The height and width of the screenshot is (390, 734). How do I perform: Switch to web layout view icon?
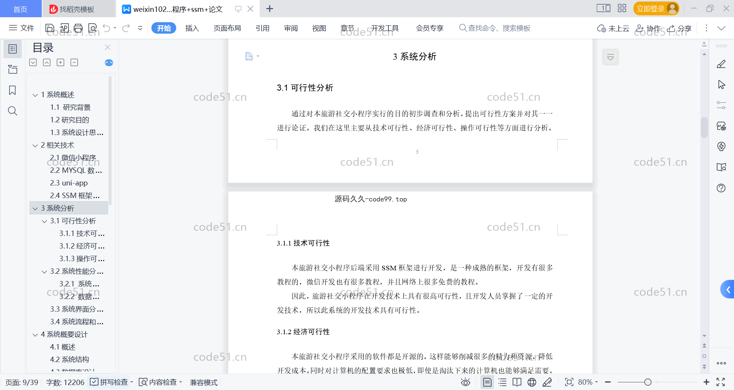532,382
